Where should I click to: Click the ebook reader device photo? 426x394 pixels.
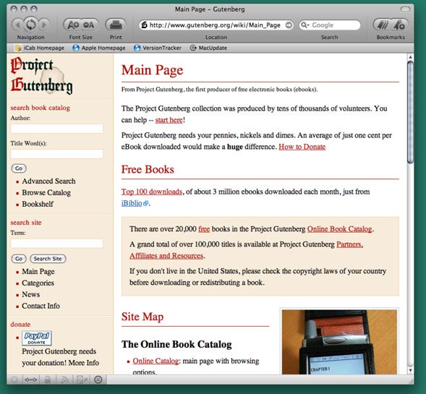339,342
